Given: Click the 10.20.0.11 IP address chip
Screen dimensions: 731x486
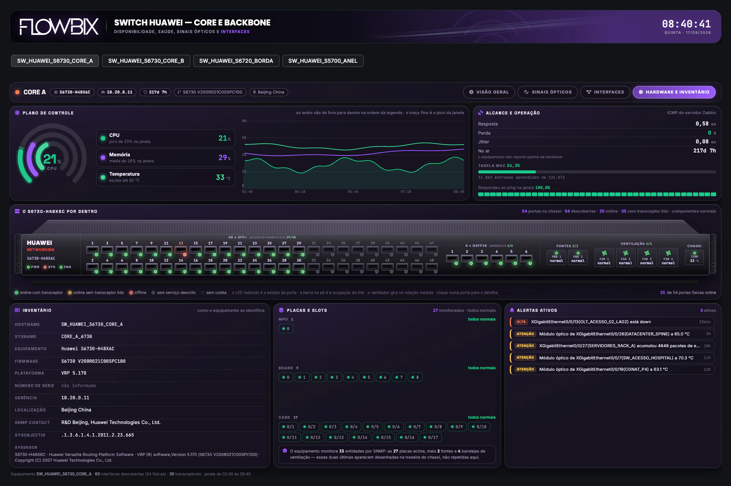Looking at the screenshot, I should [x=117, y=92].
